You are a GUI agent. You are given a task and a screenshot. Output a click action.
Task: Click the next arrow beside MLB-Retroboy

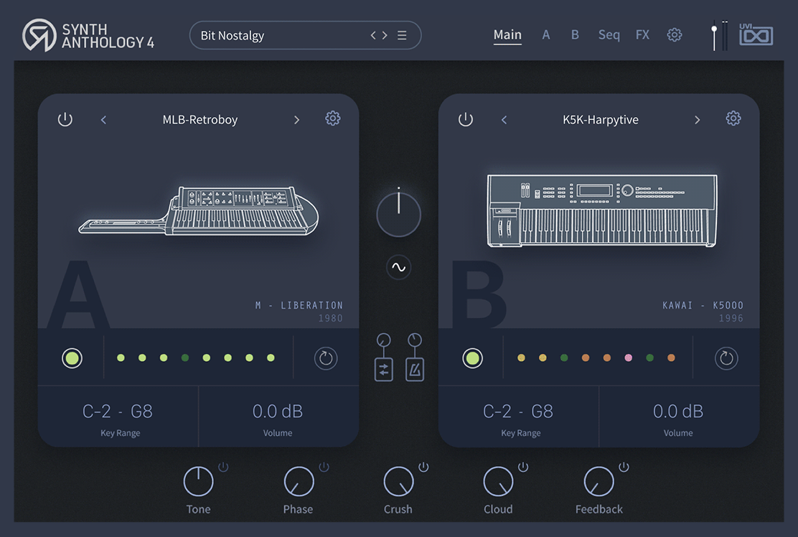coord(296,120)
